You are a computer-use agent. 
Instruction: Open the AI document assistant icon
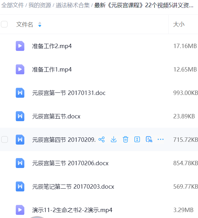[x=149, y=140]
